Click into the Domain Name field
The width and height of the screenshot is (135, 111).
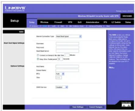pos(67,70)
